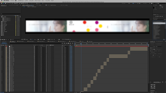Open the viewer resolution dropdown
166x93 pixels.
(x=45, y=40)
